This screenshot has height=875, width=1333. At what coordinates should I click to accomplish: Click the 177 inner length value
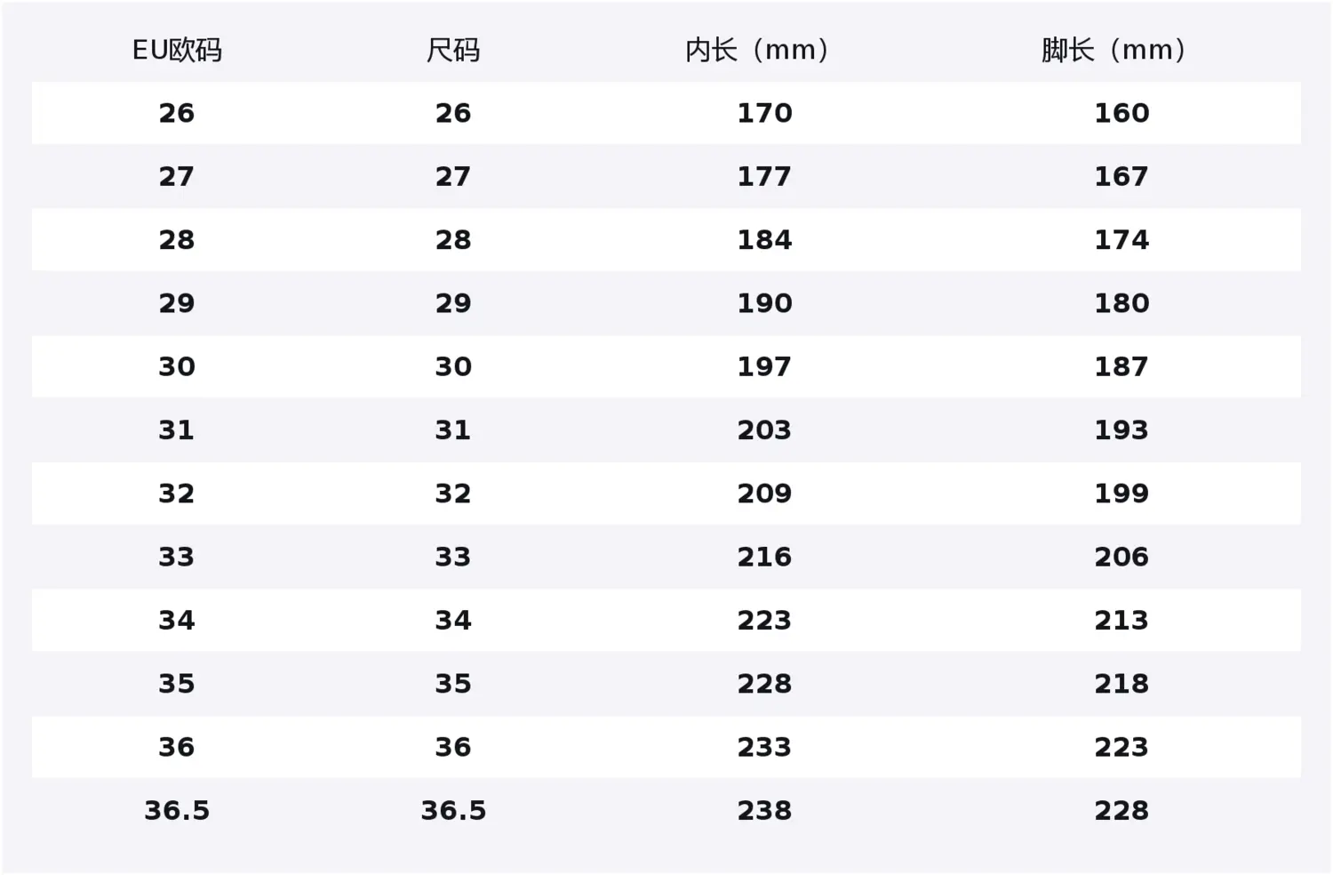coord(764,176)
